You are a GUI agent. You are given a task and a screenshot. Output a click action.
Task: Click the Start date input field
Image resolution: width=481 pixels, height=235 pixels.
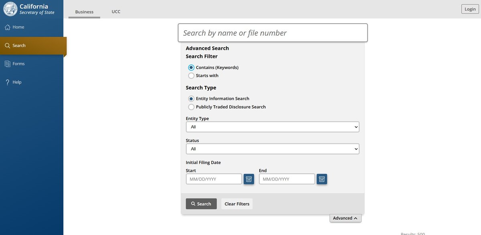click(x=214, y=179)
